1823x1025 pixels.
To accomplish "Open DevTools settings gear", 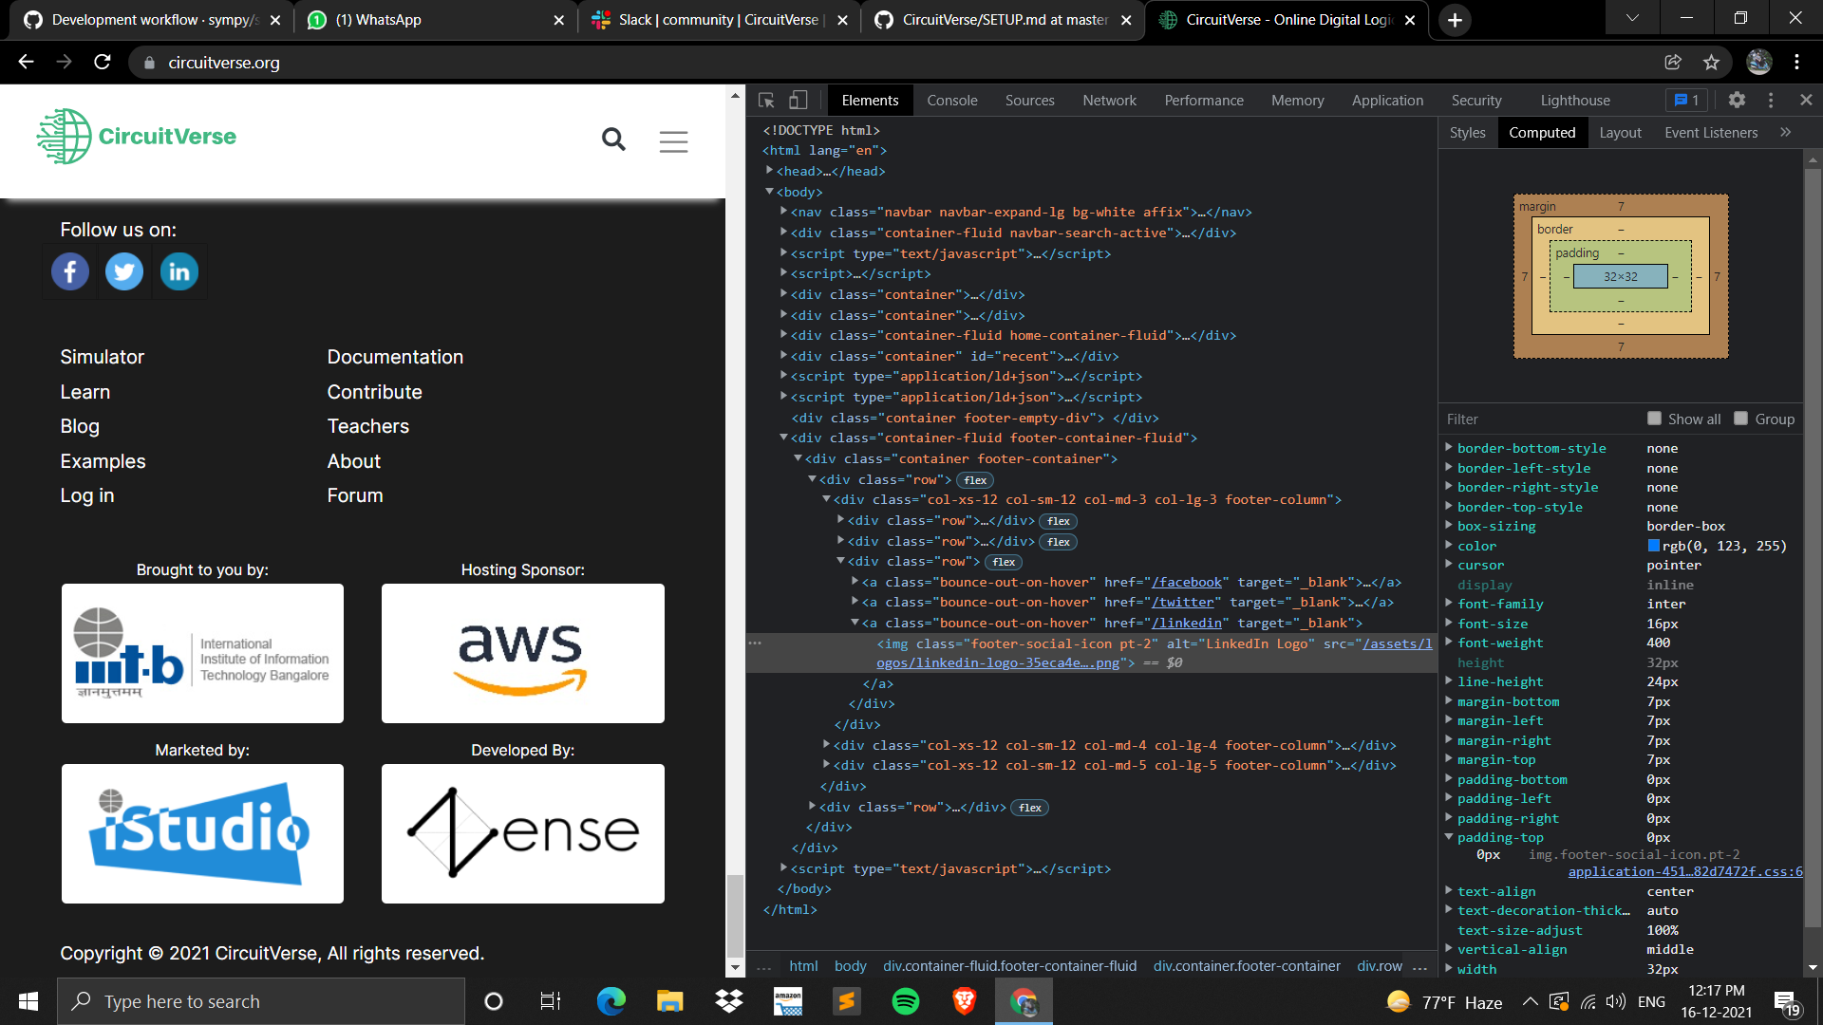I will click(1737, 100).
